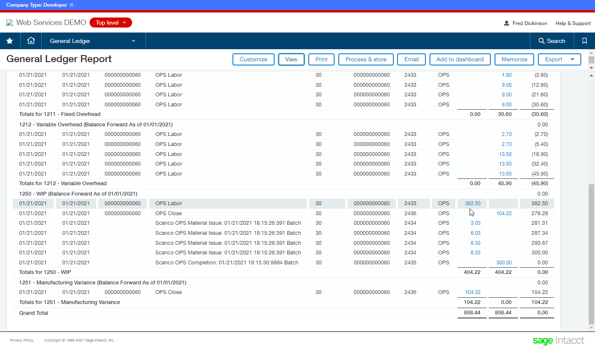The width and height of the screenshot is (595, 349).
Task: Memorize this report
Action: coord(514,59)
